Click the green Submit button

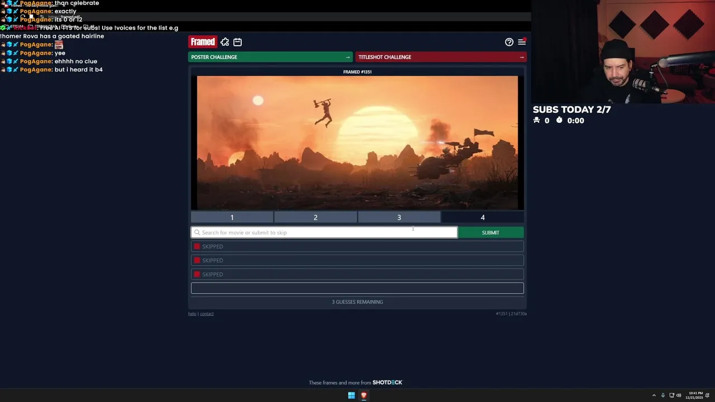[x=490, y=232]
